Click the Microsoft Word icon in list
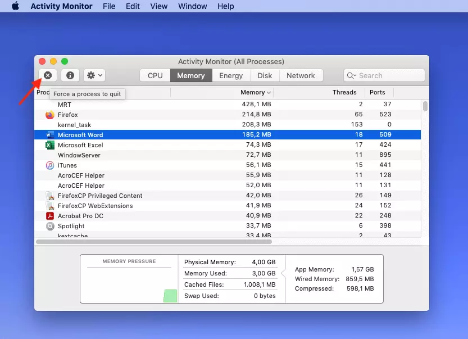The width and height of the screenshot is (468, 339). pos(50,135)
